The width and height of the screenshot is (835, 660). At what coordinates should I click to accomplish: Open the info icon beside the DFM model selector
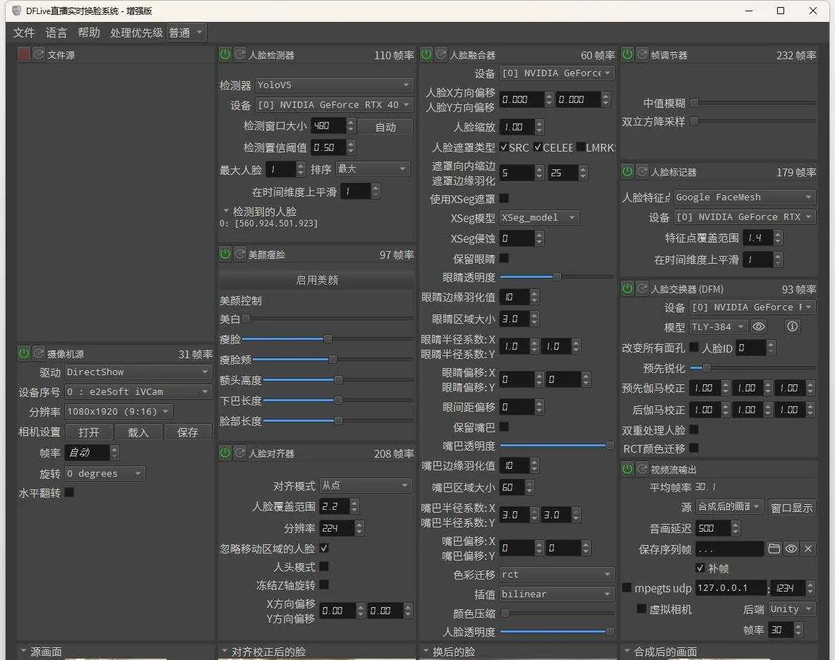pyautogui.click(x=792, y=326)
